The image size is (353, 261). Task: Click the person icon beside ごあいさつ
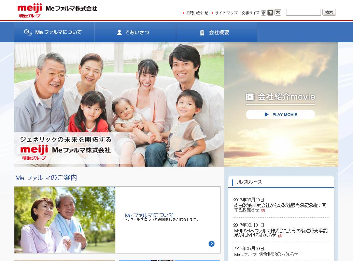click(119, 32)
